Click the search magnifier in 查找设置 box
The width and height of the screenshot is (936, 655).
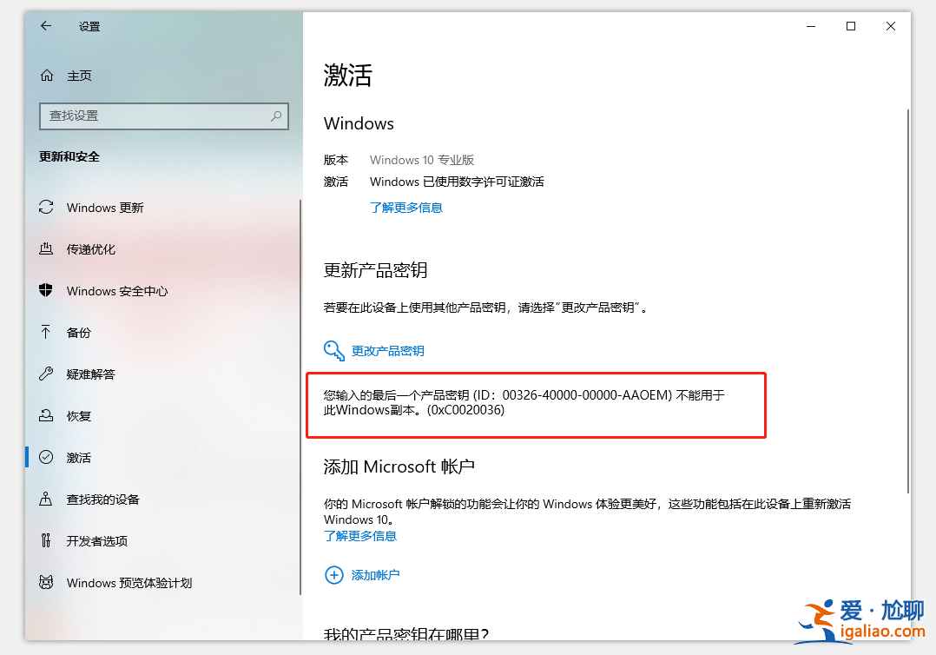275,116
